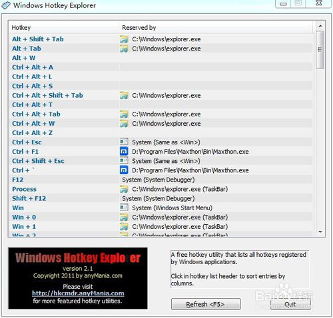
Task: Click explorer icon in Alt + Shift + Tab row
Action: 124,39
